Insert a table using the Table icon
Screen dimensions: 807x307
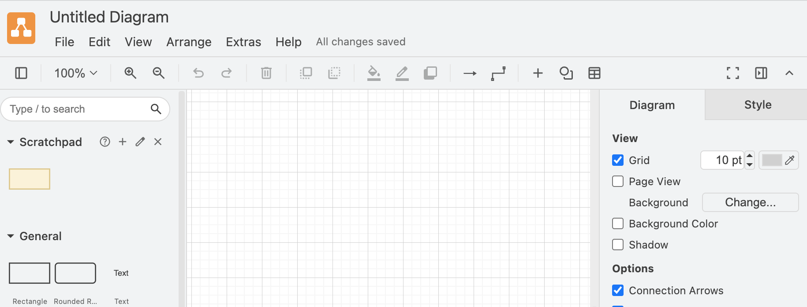click(594, 73)
